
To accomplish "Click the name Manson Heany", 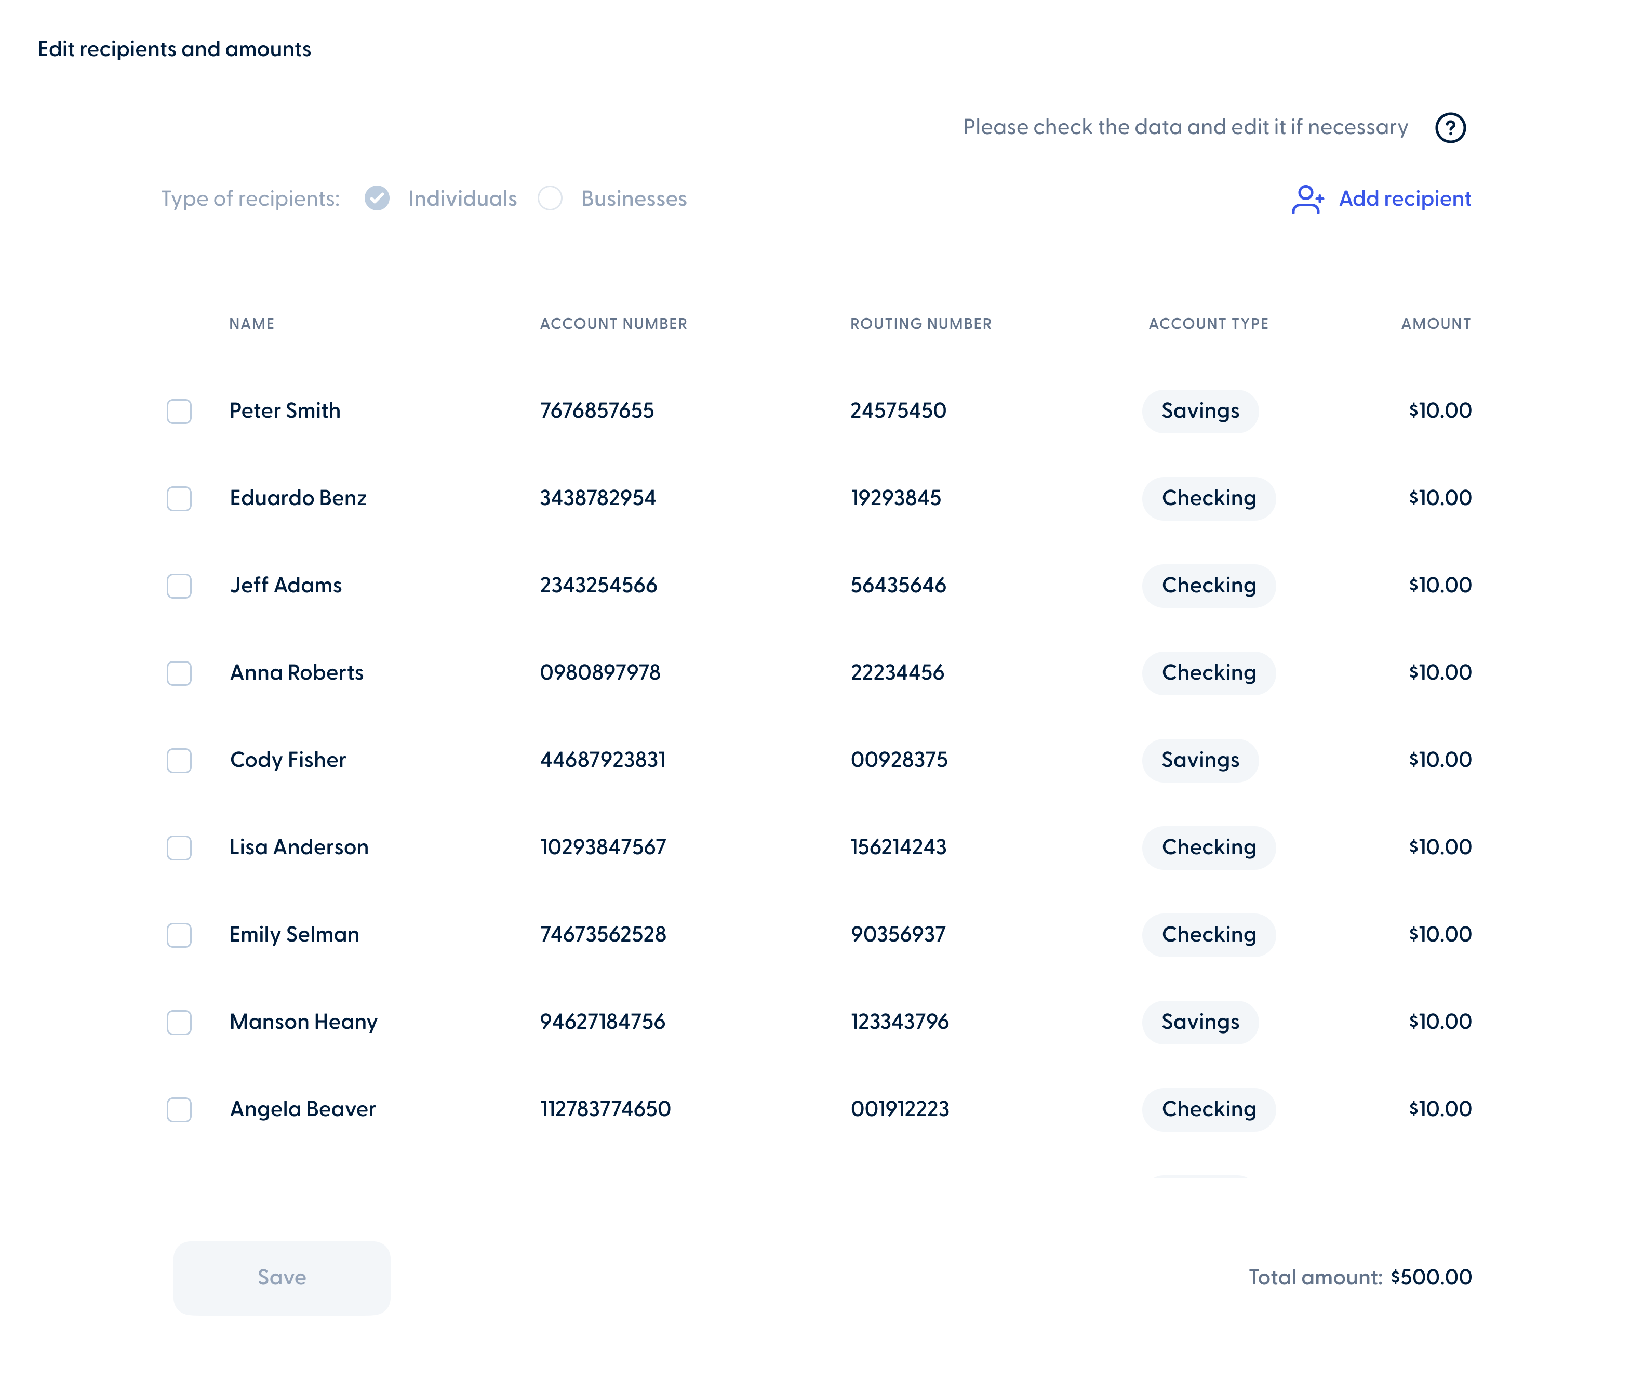I will pyautogui.click(x=304, y=1023).
